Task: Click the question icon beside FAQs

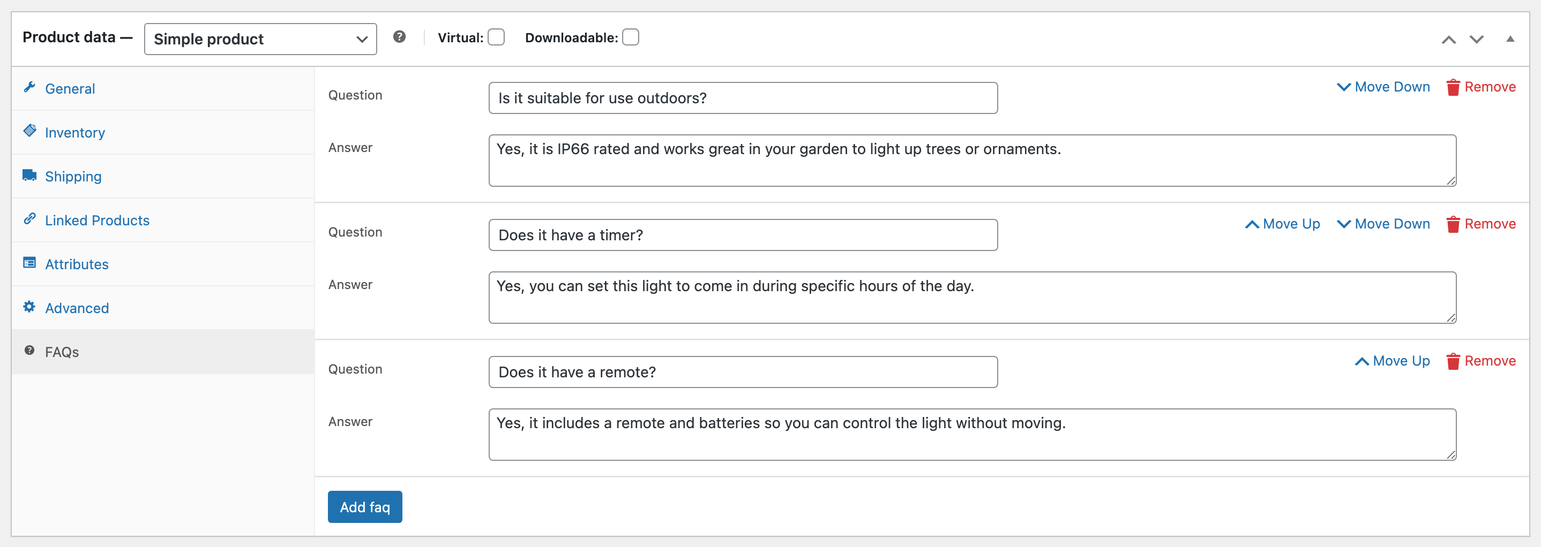Action: click(29, 351)
